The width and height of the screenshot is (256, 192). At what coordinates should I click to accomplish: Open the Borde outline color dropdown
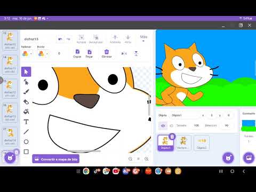(x=47, y=53)
